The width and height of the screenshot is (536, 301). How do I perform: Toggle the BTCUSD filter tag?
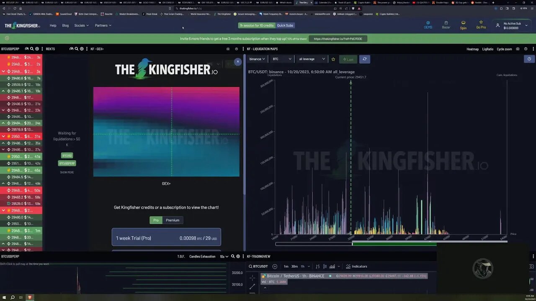(x=67, y=156)
